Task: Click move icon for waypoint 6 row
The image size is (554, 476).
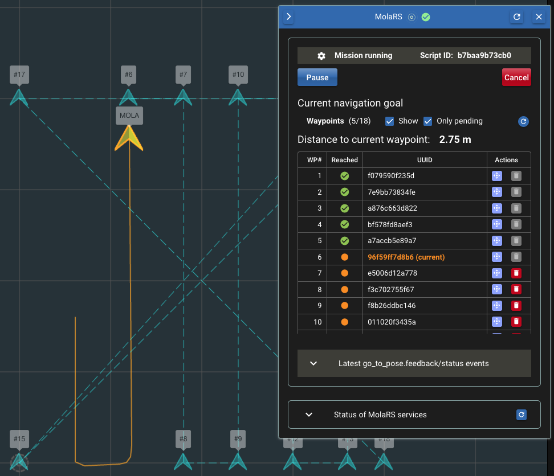Action: pyautogui.click(x=496, y=257)
